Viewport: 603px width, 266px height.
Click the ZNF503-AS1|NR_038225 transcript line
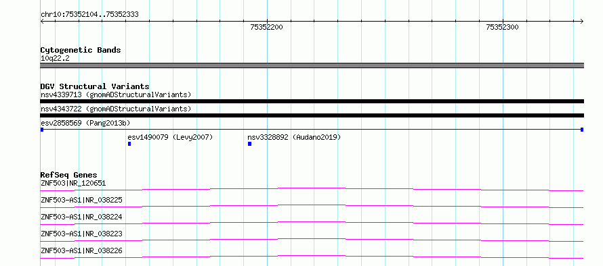pyautogui.click(x=312, y=206)
